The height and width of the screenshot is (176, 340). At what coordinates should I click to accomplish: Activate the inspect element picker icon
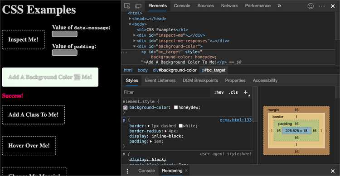127,6
